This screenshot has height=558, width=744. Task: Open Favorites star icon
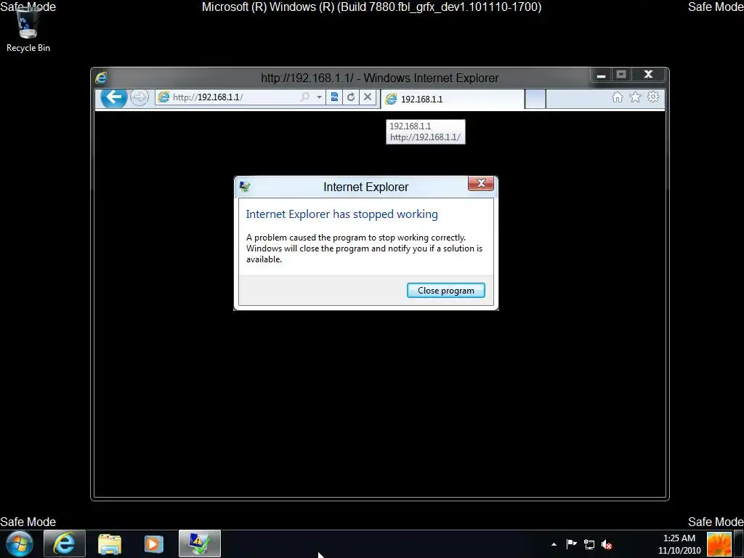[635, 97]
